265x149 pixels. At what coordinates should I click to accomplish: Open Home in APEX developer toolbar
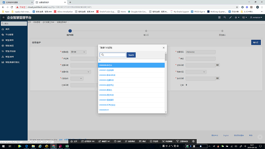pos(74,142)
